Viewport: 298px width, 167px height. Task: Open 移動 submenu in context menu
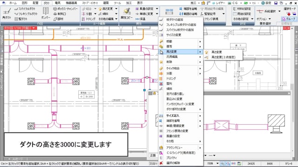coord(181,41)
